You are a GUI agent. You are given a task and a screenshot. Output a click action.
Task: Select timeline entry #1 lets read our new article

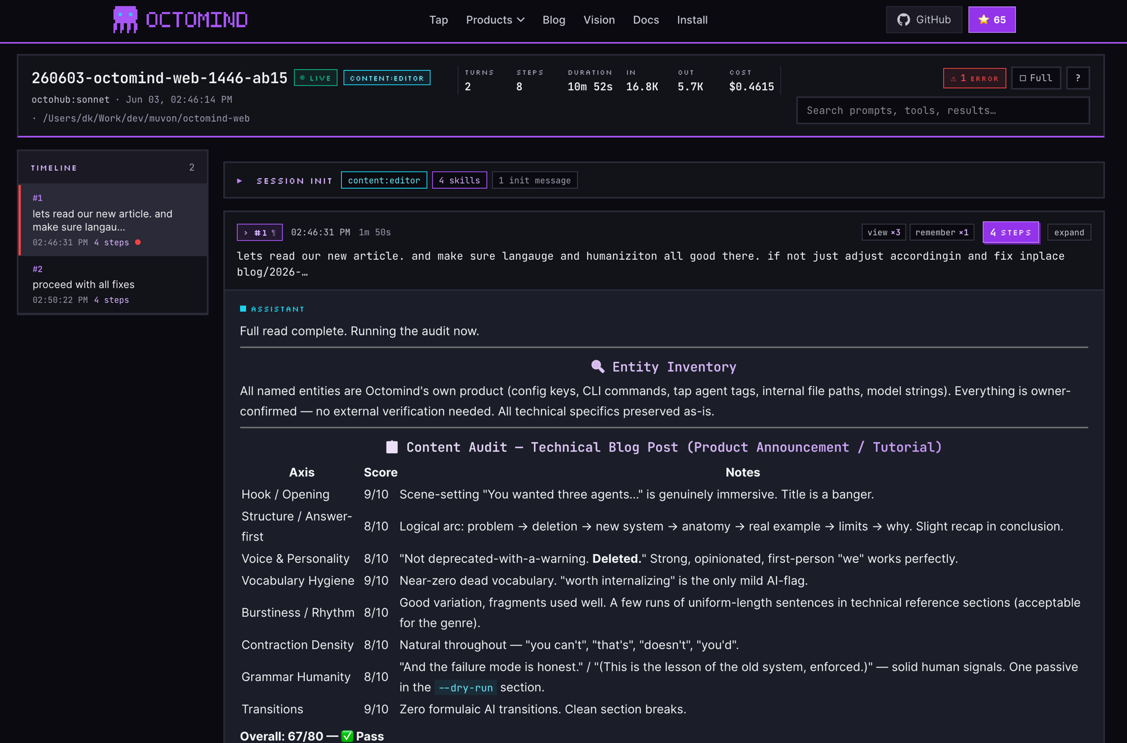pyautogui.click(x=113, y=220)
